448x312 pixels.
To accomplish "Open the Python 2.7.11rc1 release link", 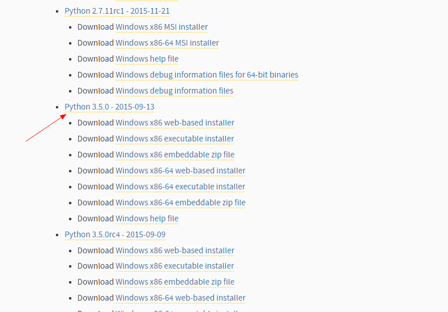I will 117,11.
